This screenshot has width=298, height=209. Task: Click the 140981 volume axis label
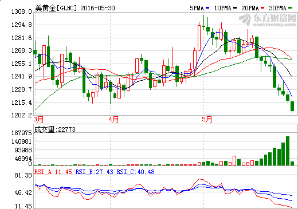click(x=22, y=141)
